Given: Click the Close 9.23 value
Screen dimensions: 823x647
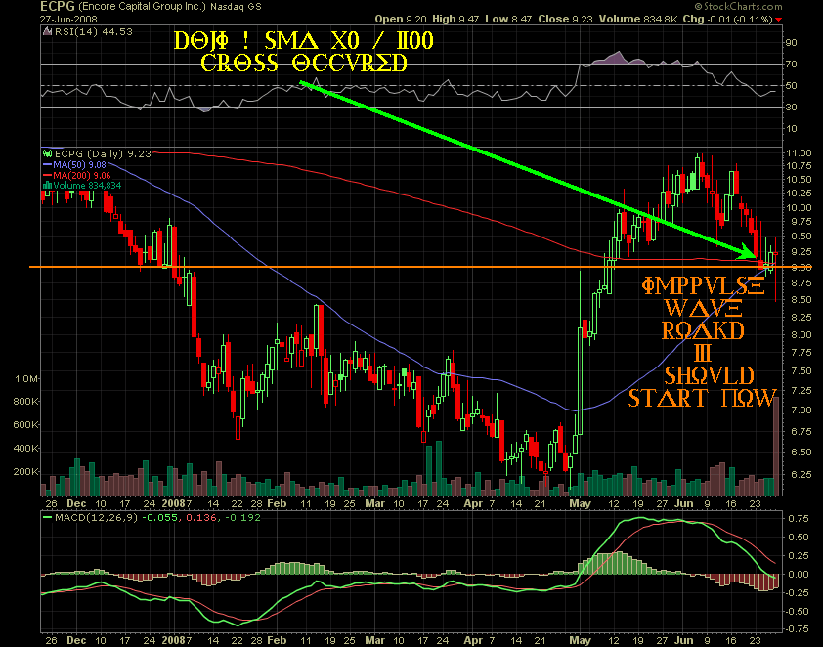Looking at the screenshot, I should pyautogui.click(x=565, y=19).
